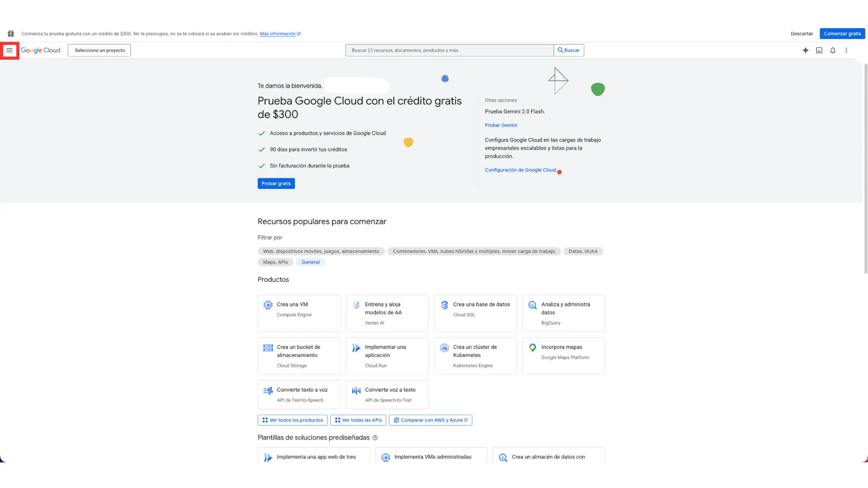Open the three-dot settings menu
This screenshot has height=488, width=868.
click(846, 50)
